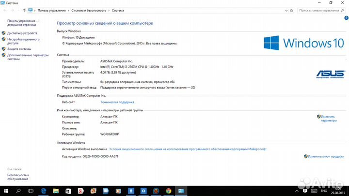Open the orange circular C app on taskbar

(156, 191)
